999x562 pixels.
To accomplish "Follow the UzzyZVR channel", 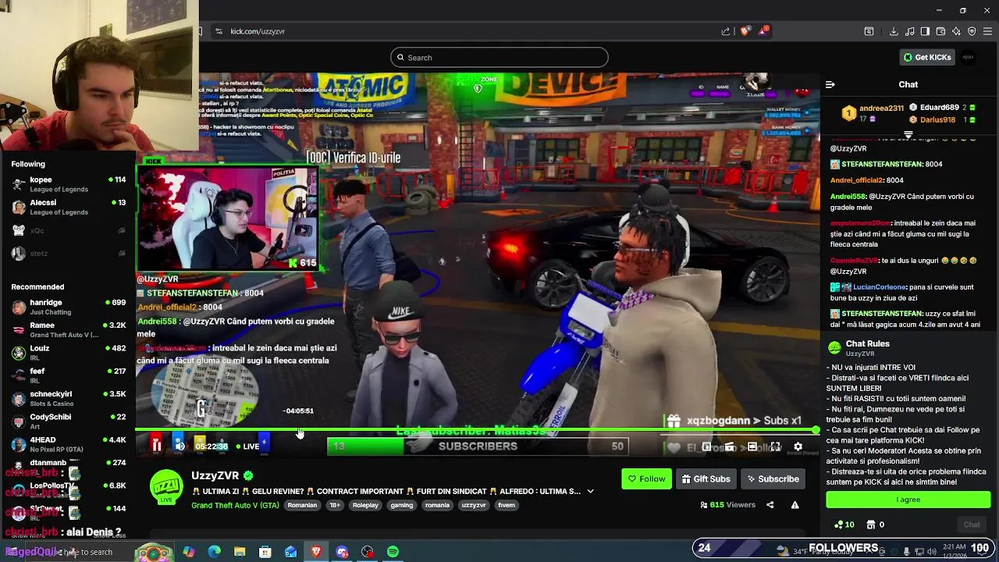I will (x=647, y=478).
